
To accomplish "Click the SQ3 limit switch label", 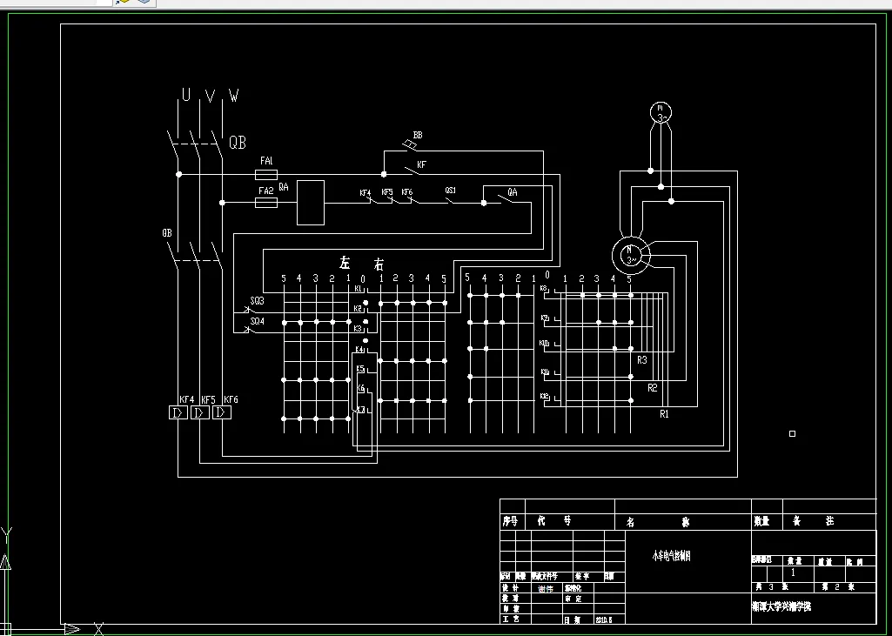I will (x=257, y=301).
